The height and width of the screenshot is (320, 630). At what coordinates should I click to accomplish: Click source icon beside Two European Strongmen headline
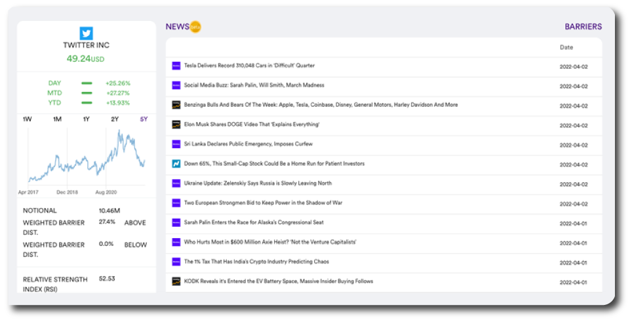click(176, 203)
